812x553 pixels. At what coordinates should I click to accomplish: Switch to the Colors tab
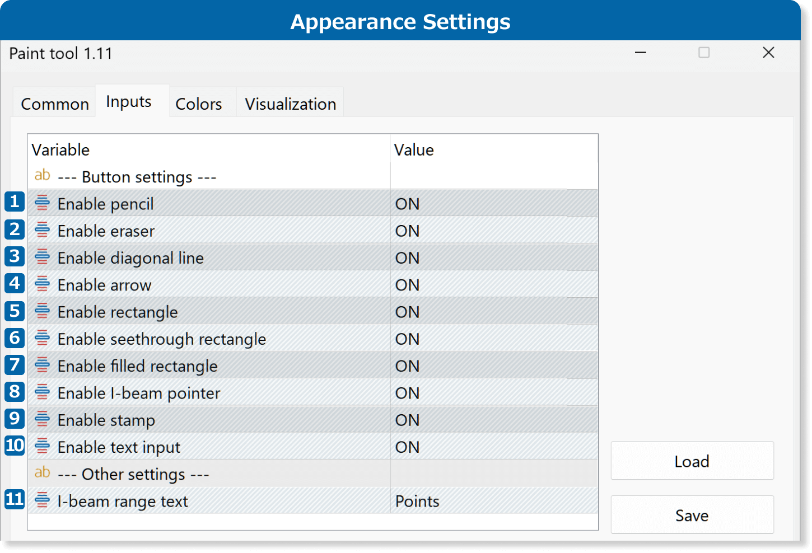pos(198,104)
